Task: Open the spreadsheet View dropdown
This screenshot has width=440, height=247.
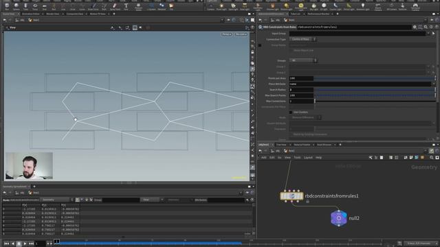Action: coord(152,200)
